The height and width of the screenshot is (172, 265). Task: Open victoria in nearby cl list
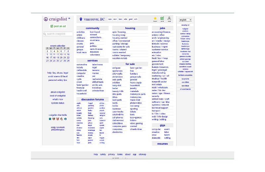(185, 69)
